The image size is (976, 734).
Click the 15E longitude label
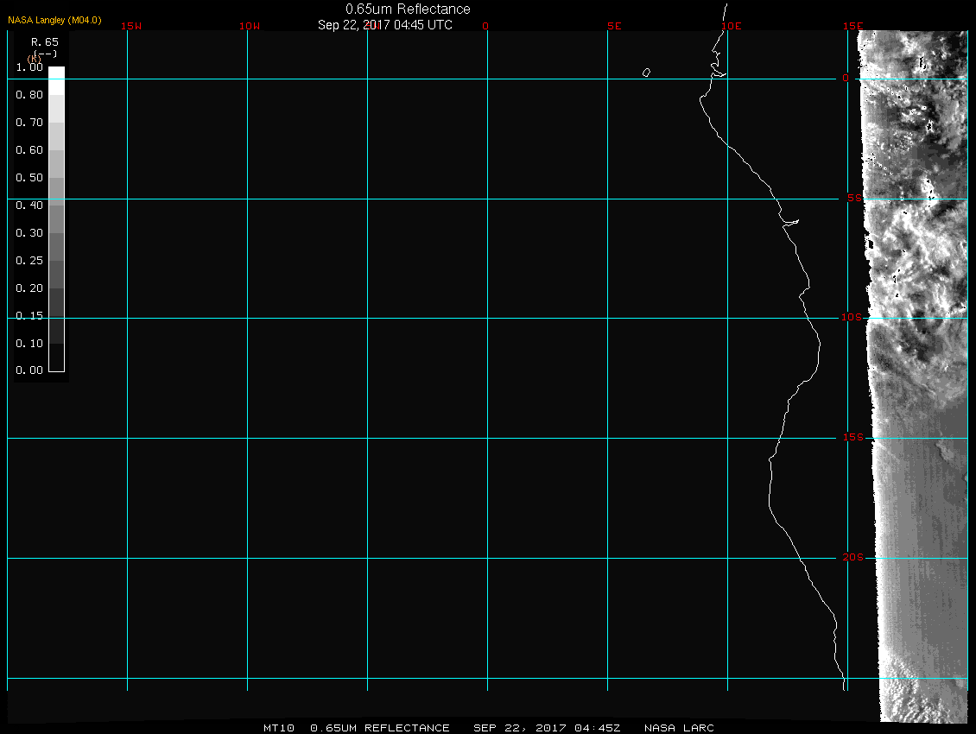[x=852, y=26]
